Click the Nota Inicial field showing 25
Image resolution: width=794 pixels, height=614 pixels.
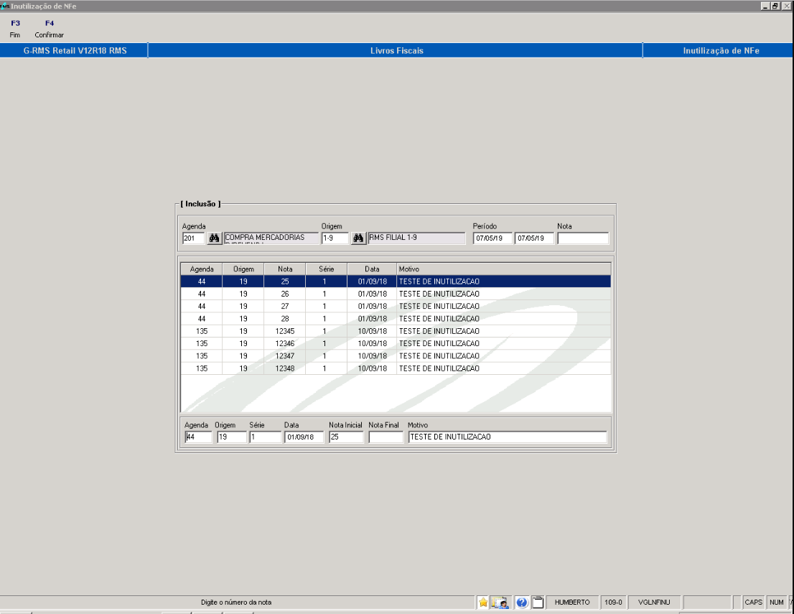346,437
